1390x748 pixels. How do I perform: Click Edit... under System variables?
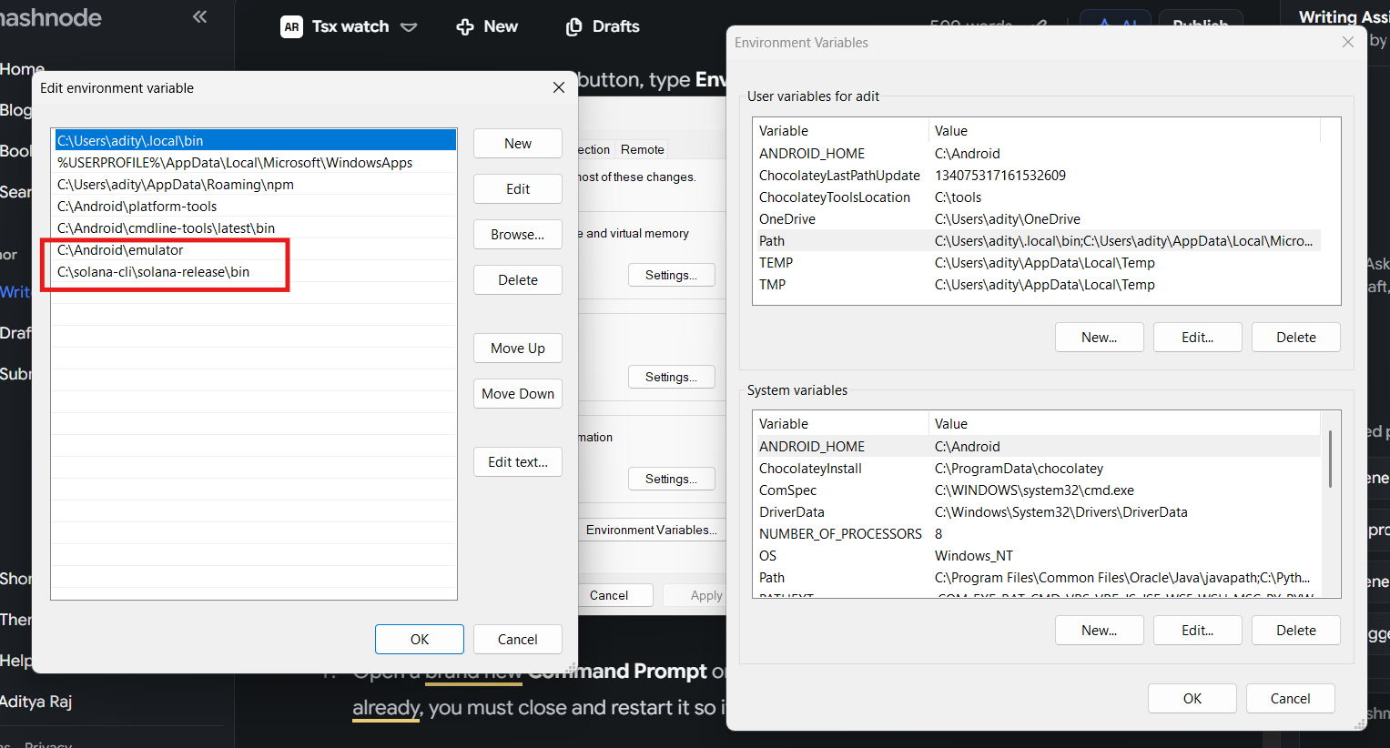[1196, 631]
